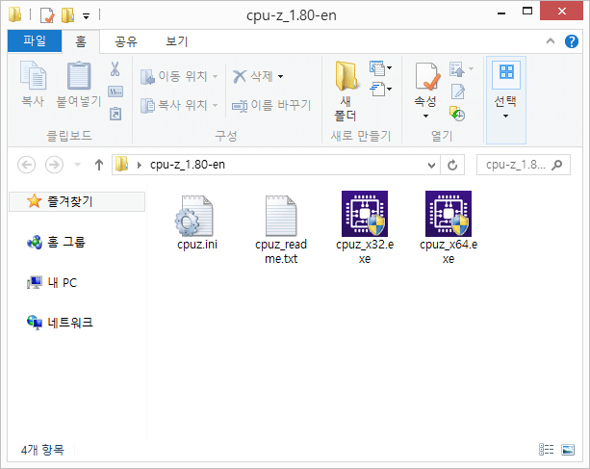Open the 파일 (File) menu tab

pos(34,41)
